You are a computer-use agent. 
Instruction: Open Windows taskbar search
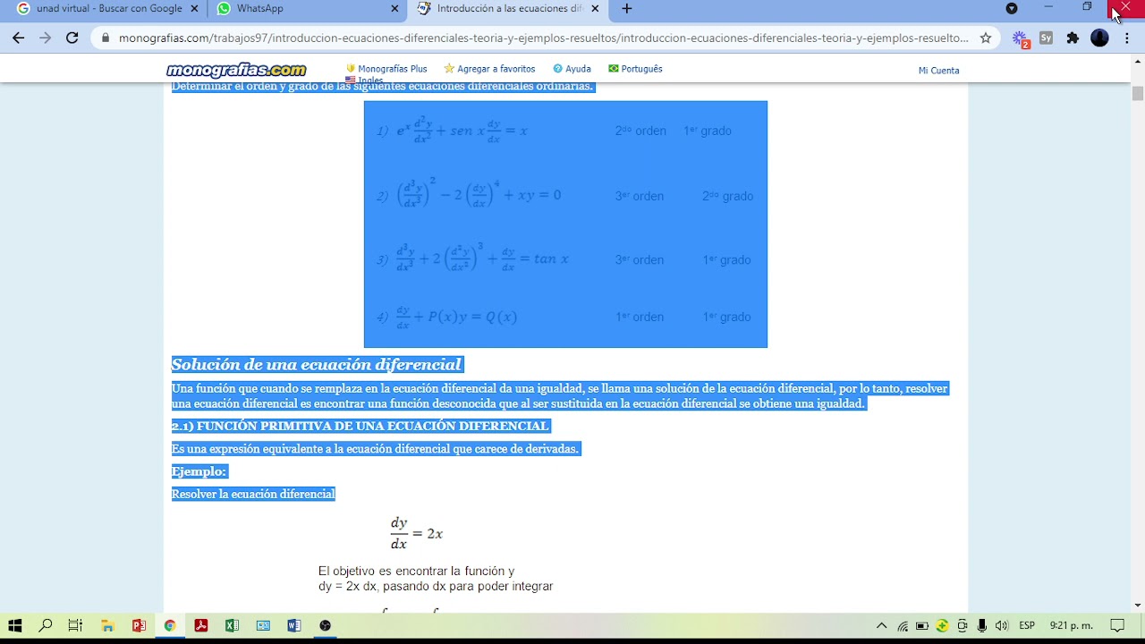pos(46,625)
